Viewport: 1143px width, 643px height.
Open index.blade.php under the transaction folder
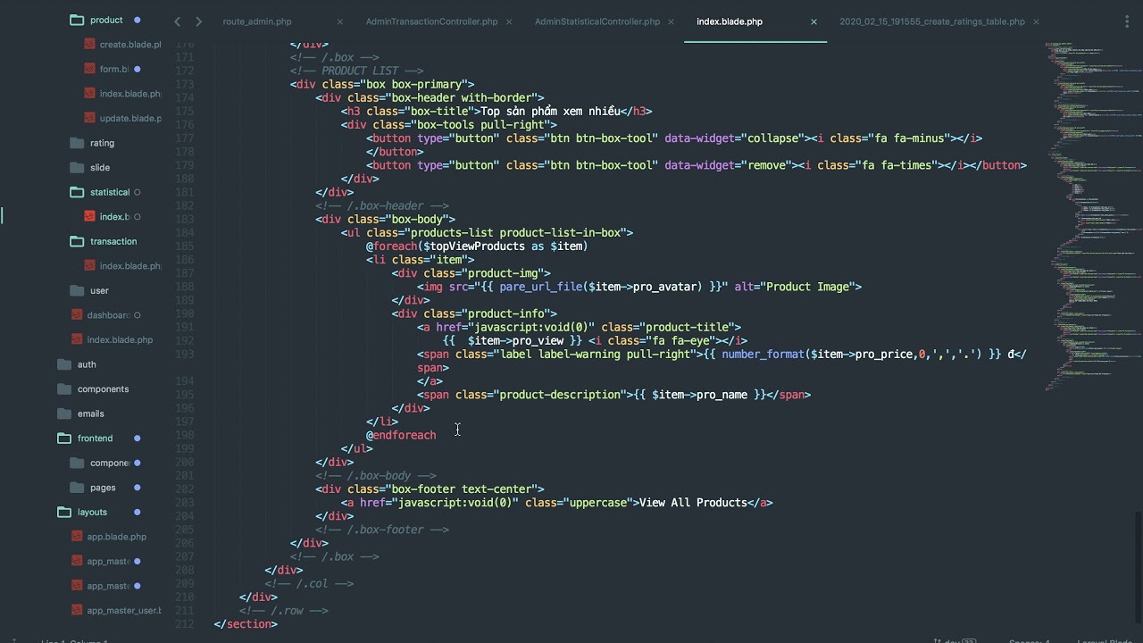(x=130, y=265)
